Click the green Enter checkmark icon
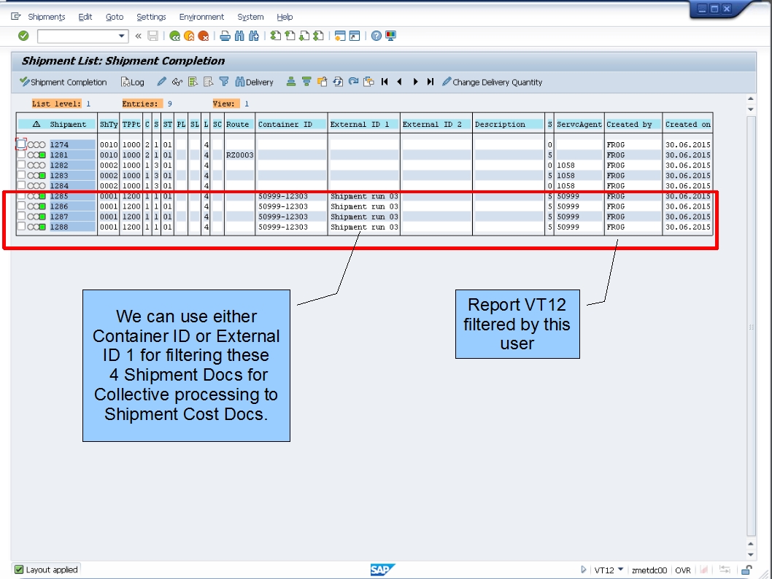Image resolution: width=772 pixels, height=579 pixels. click(23, 36)
